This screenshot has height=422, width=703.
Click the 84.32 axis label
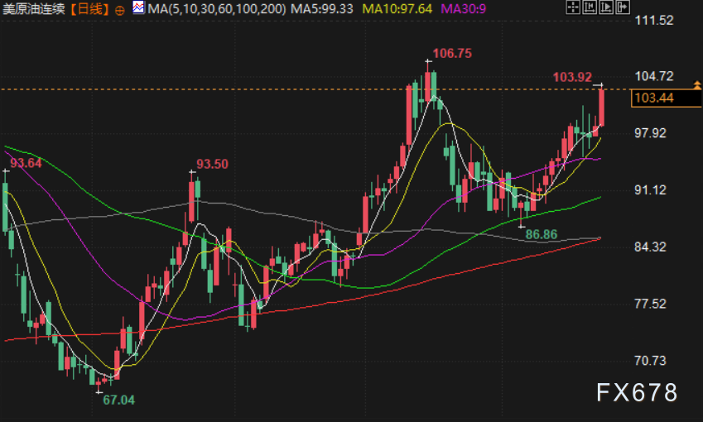(x=651, y=247)
